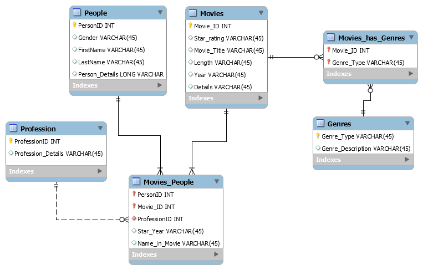Select the Movies table title
Image resolution: width=423 pixels, height=270 pixels.
coord(212,13)
